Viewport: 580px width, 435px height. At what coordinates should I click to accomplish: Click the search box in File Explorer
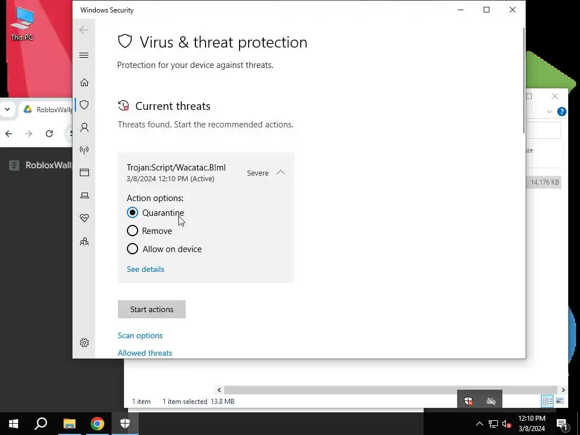coord(544,130)
